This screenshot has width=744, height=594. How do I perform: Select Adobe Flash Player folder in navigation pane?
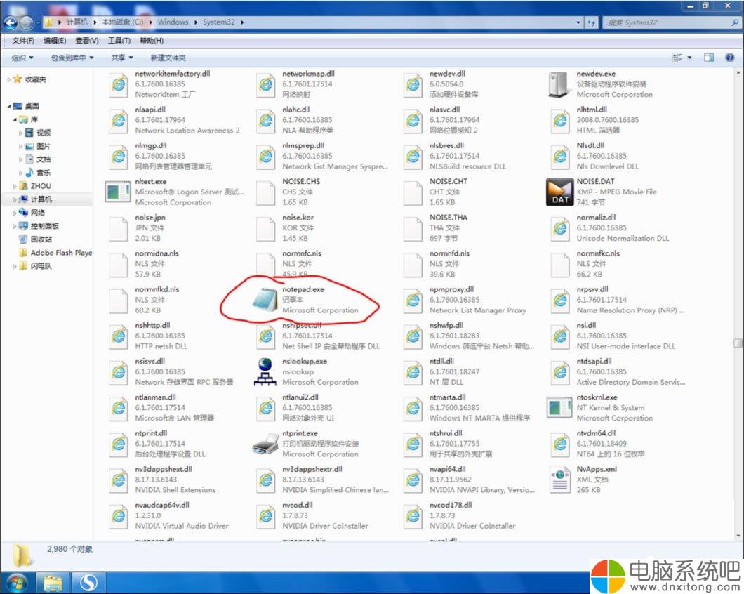point(61,253)
